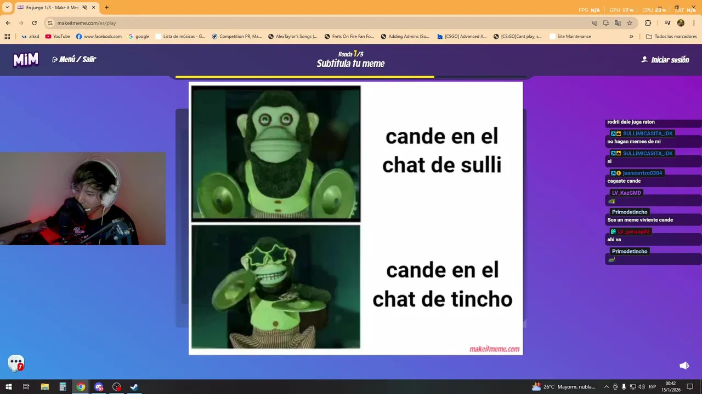The image size is (702, 394).
Task: Click the microphone tray icon
Action: coord(624,387)
